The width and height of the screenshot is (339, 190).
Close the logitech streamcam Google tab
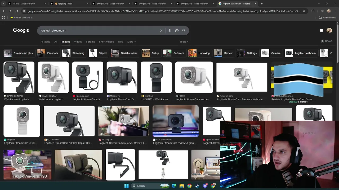(255, 4)
